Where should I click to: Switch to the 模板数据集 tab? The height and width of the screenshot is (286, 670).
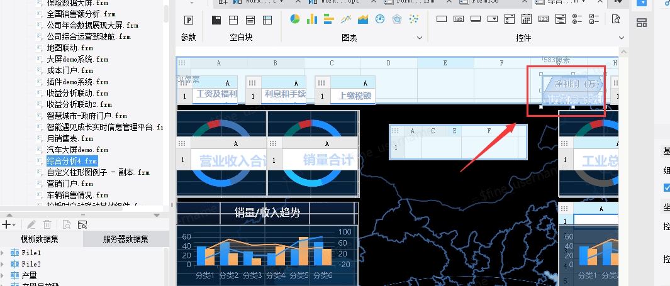click(x=42, y=239)
